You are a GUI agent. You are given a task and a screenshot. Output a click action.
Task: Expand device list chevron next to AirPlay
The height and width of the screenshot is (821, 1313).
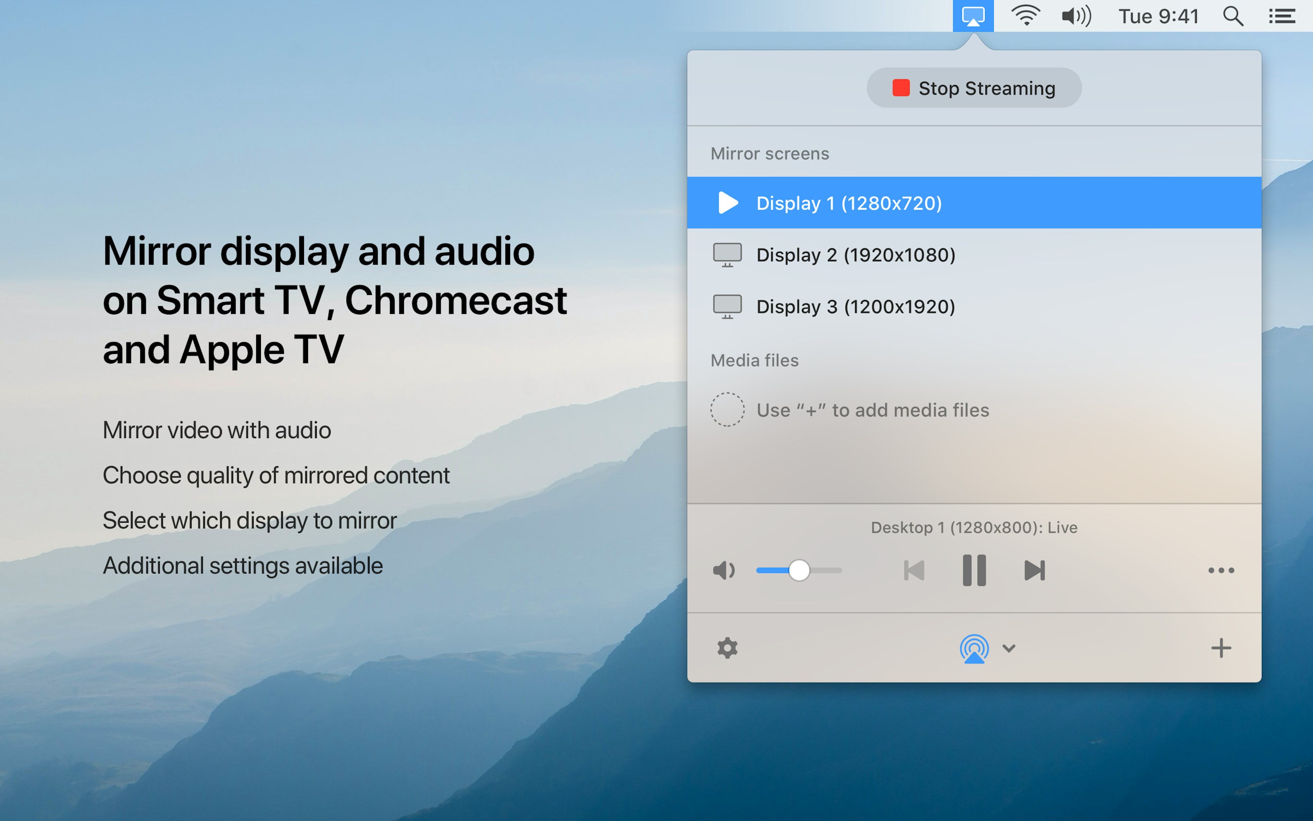1009,648
